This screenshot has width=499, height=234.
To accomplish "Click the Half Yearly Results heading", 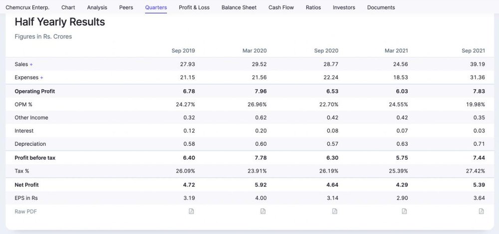I will coord(60,22).
